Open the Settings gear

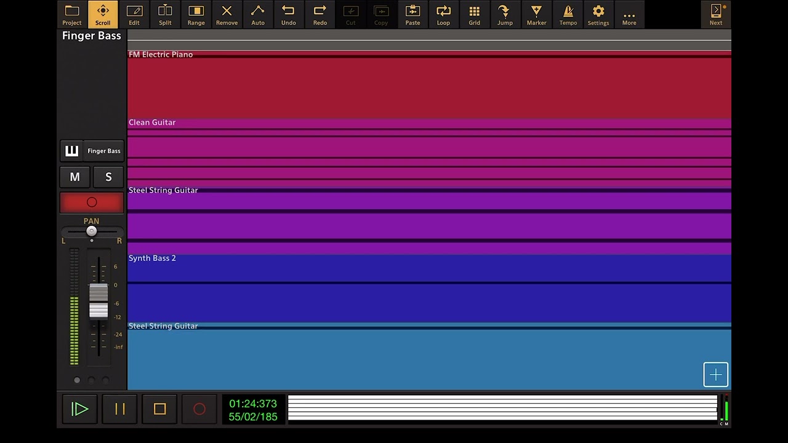point(598,14)
